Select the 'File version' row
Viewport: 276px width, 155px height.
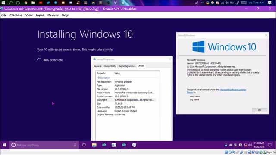126,89
